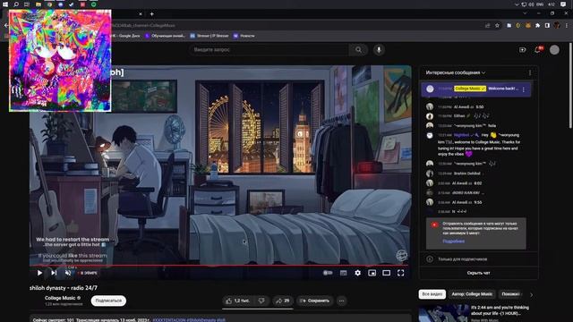Like the video (1,2 тыс.)

237,301
